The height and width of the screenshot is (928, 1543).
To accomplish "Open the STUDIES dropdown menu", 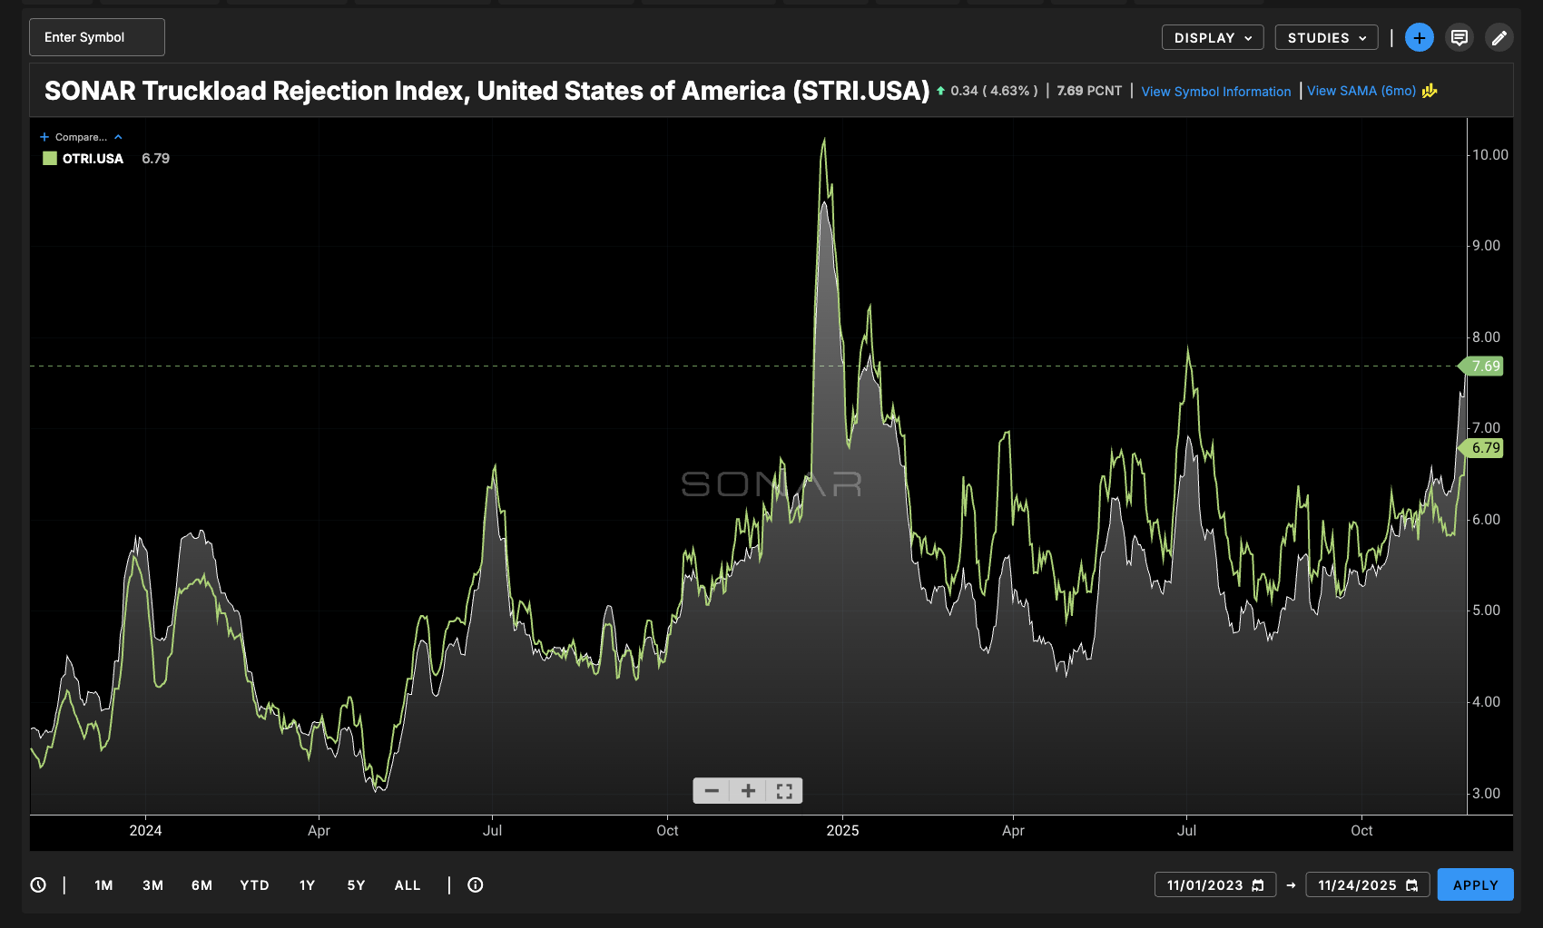I will [1326, 37].
